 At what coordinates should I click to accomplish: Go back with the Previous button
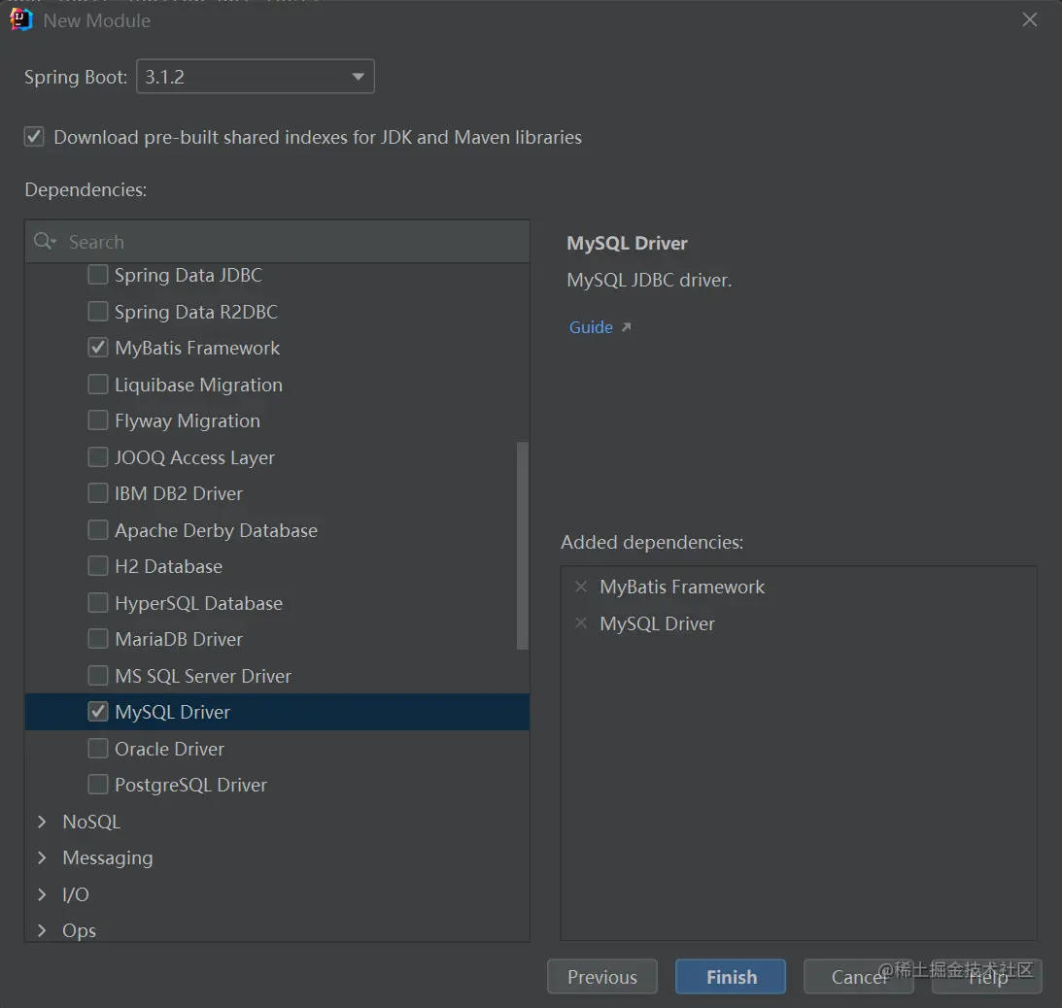point(602,977)
